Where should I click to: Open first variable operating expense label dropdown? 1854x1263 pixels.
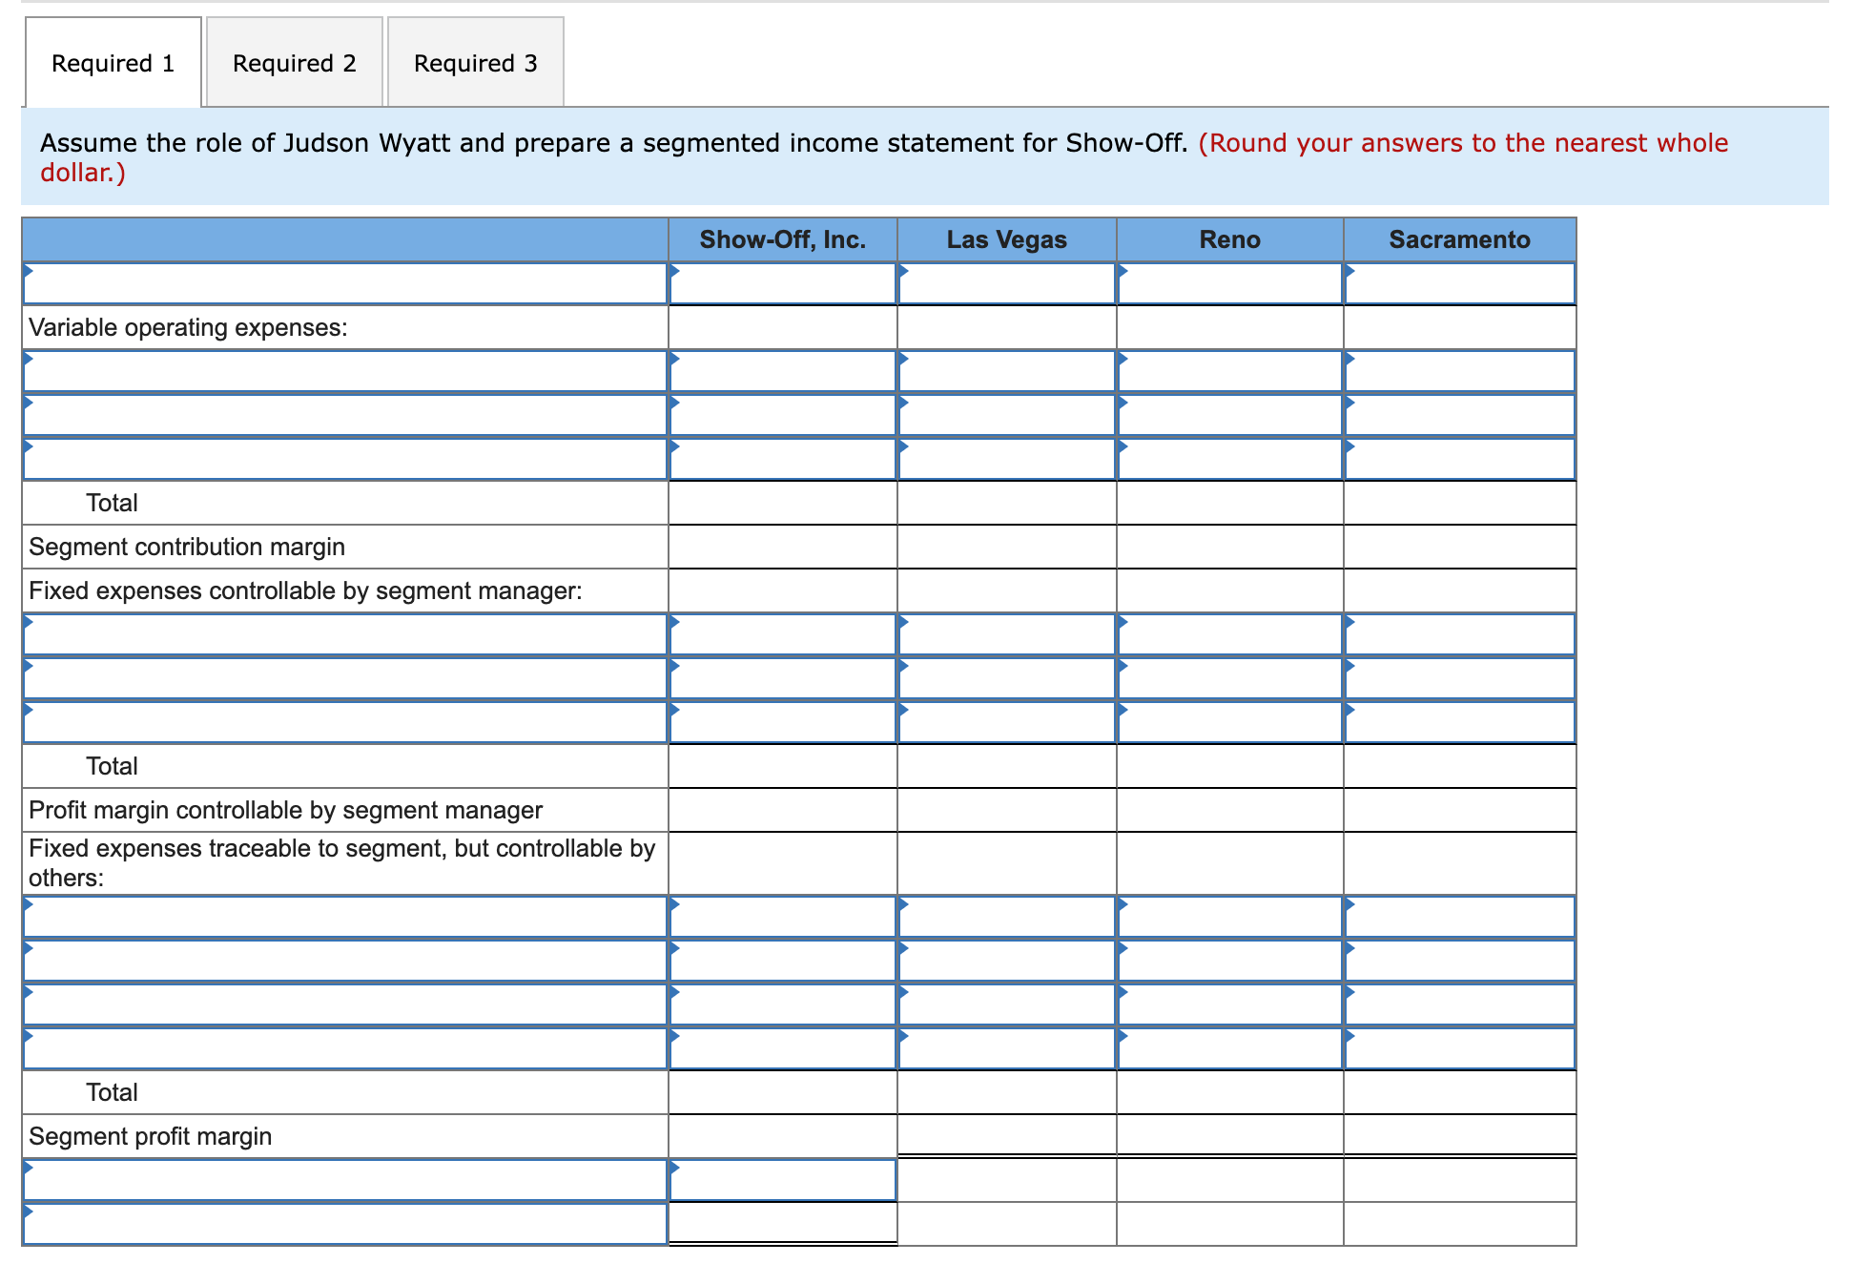[x=345, y=372]
